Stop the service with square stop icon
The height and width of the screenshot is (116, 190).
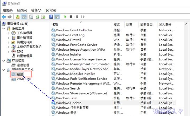point(71,17)
